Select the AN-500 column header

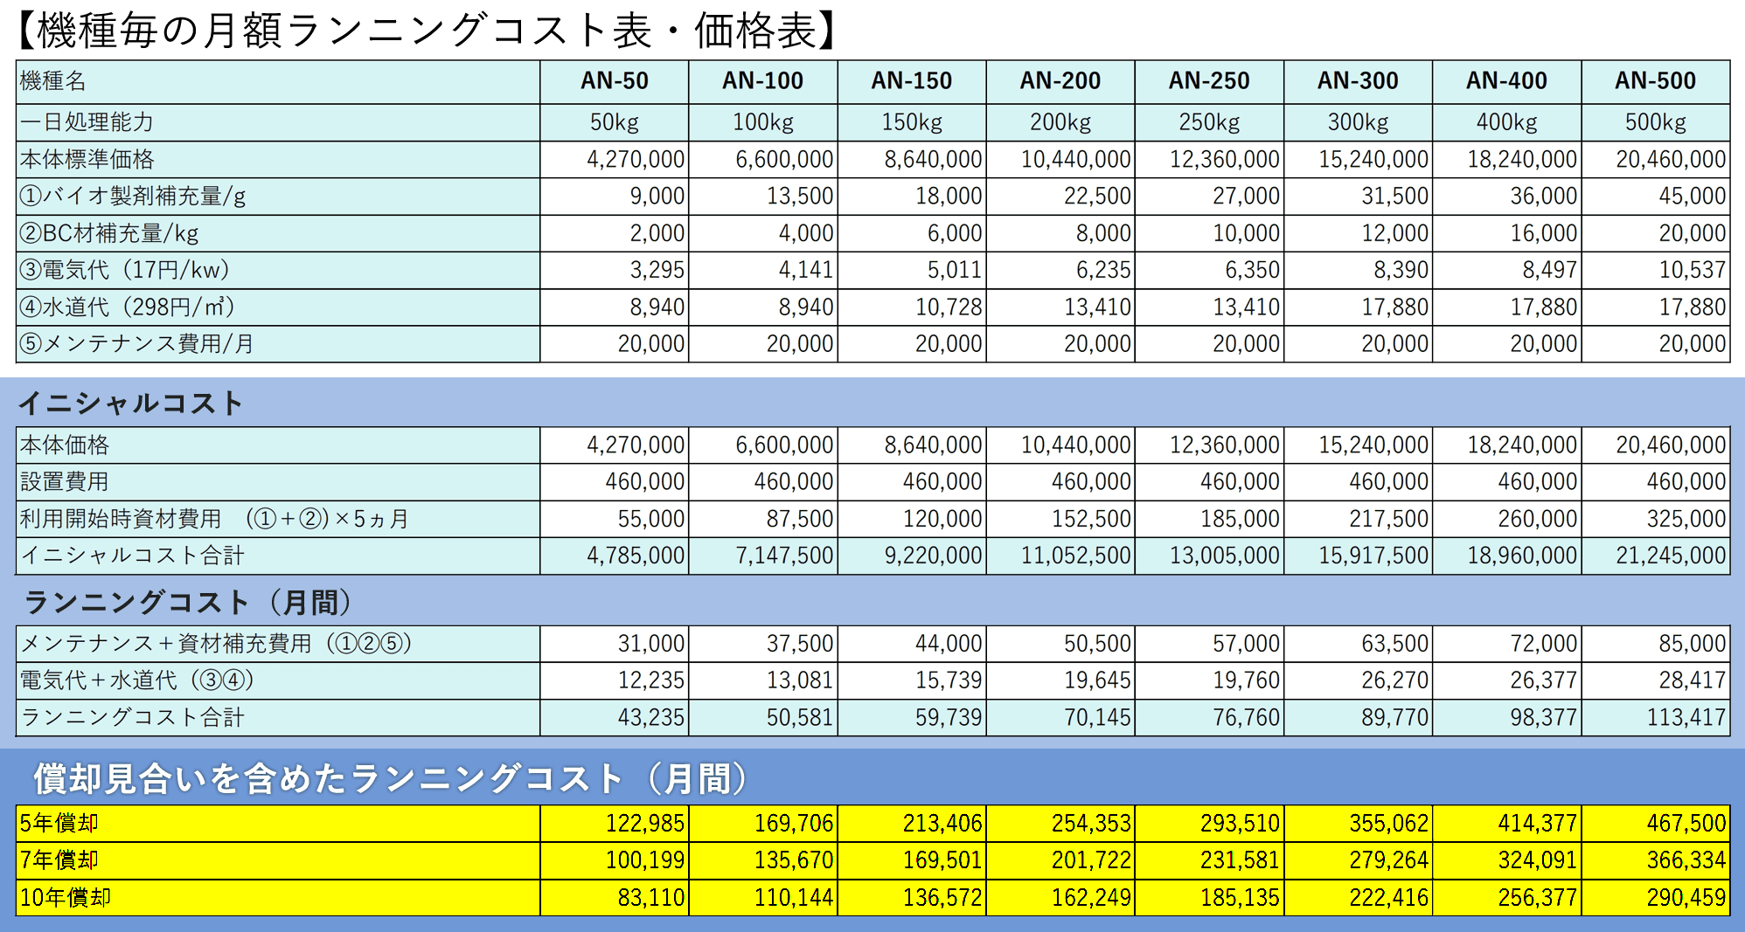click(1656, 81)
